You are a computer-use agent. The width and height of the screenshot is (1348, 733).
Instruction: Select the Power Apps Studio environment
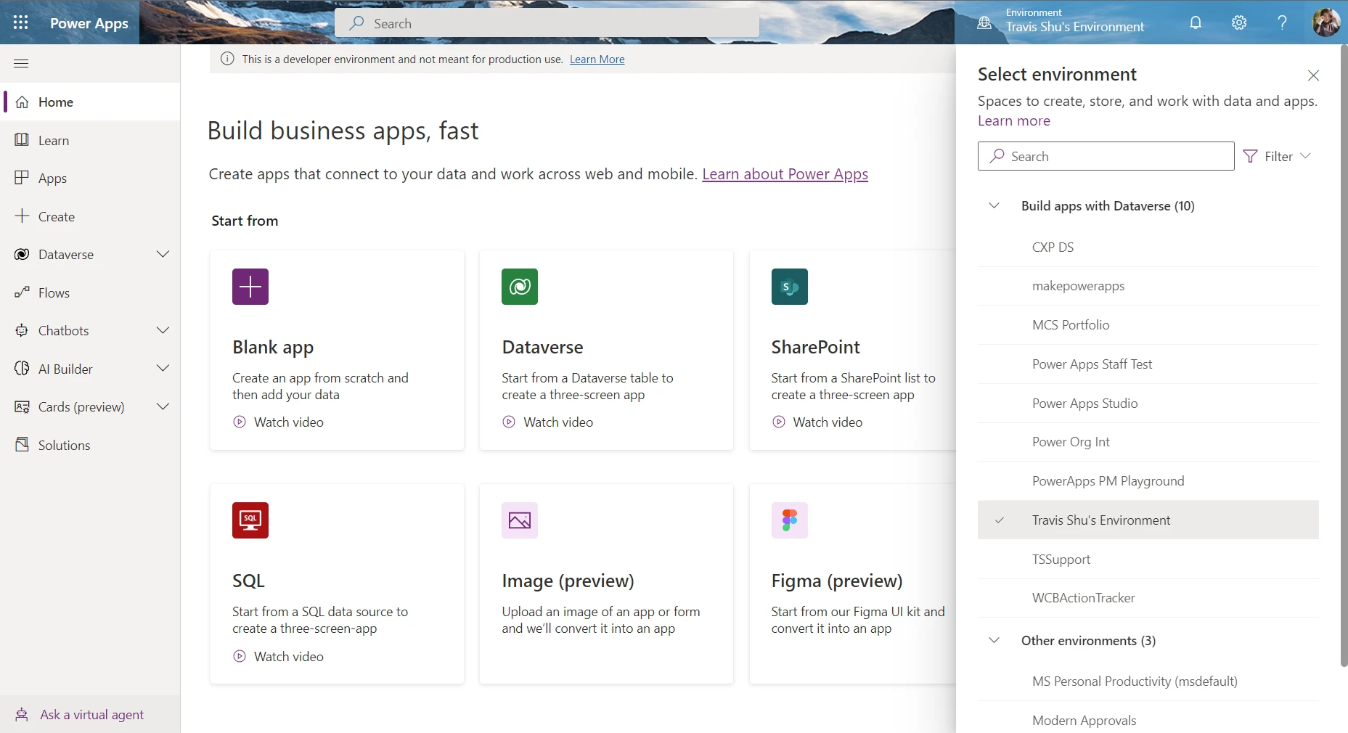(x=1084, y=403)
